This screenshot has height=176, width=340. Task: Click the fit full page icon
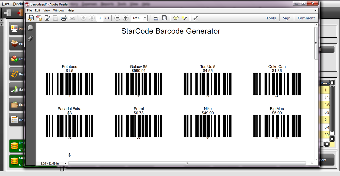[164, 18]
